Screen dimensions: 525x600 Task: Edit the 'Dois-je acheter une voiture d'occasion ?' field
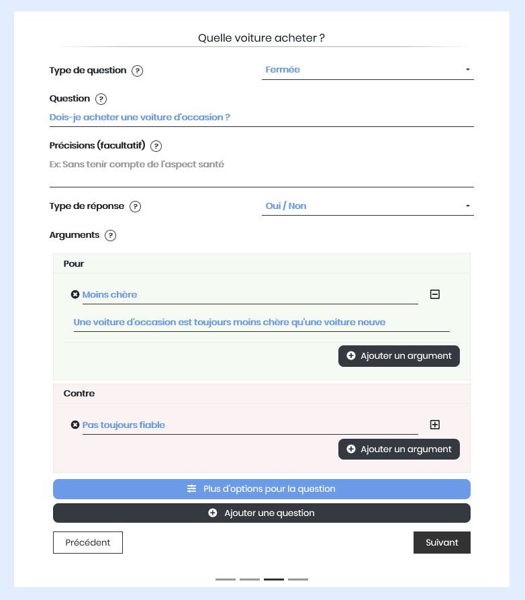[262, 118]
